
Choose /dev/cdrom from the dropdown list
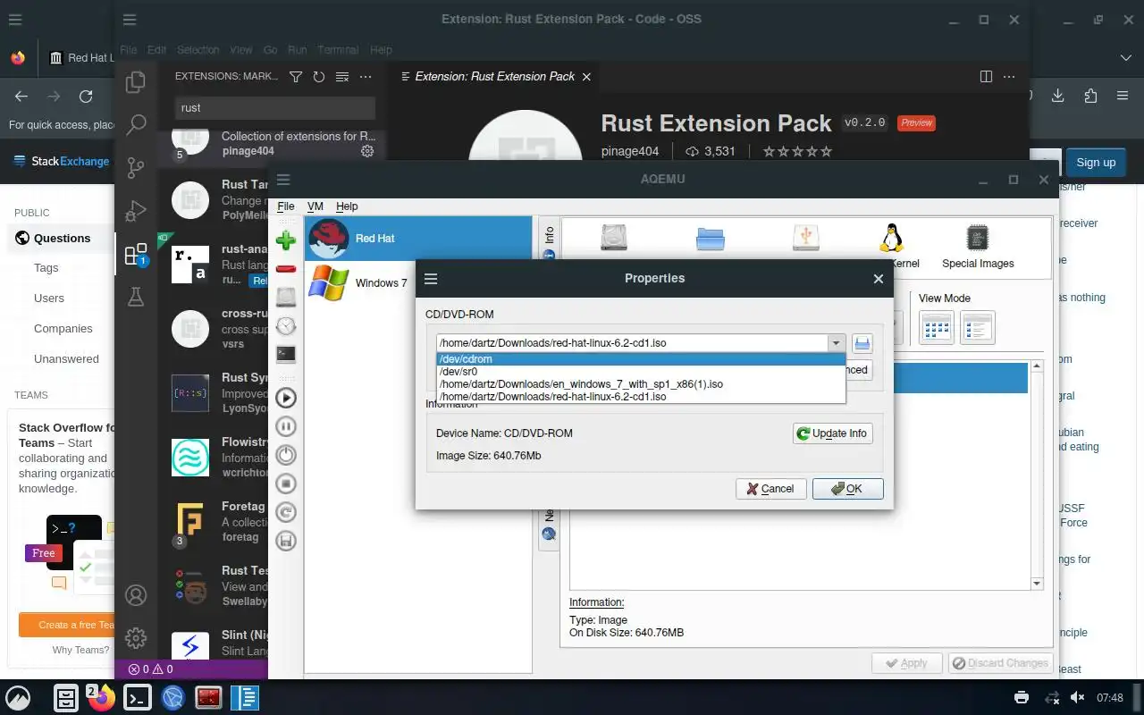click(x=640, y=359)
